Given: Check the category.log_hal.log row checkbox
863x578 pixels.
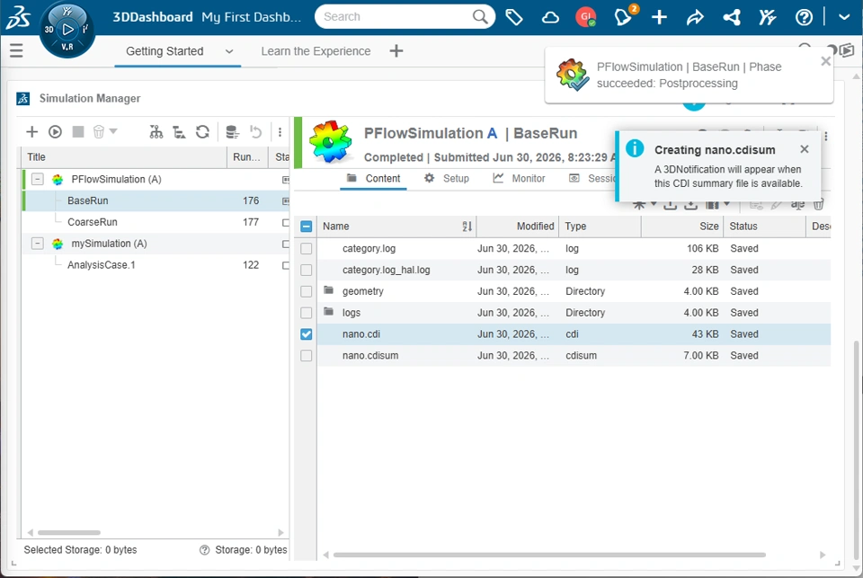Looking at the screenshot, I should [x=307, y=270].
